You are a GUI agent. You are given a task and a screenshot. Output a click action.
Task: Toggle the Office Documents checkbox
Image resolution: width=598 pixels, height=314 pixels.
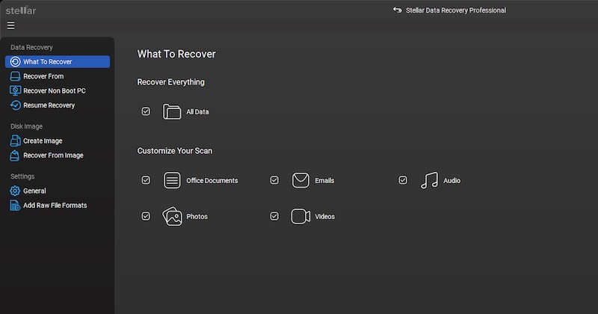146,180
